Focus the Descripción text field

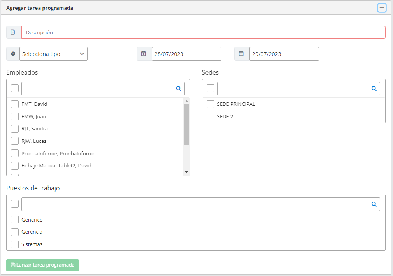203,32
